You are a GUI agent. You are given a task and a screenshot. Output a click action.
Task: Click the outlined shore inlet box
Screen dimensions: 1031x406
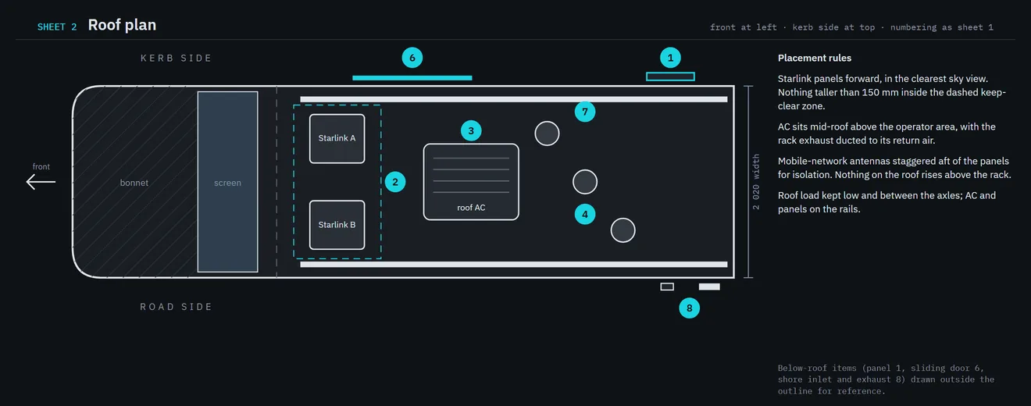[667, 287]
